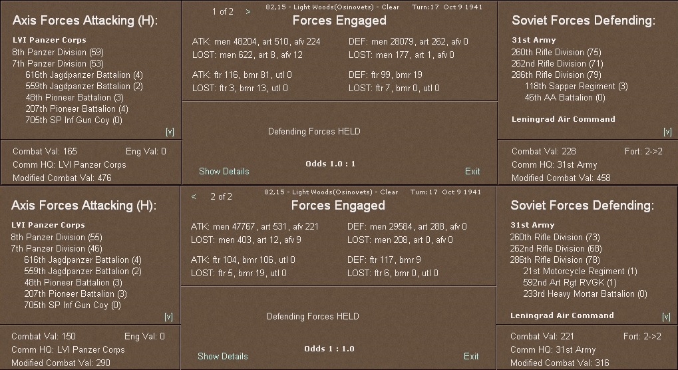This screenshot has width=678, height=370.
Task: Select 8th Panzer Division (59) unit
Action: (x=58, y=53)
